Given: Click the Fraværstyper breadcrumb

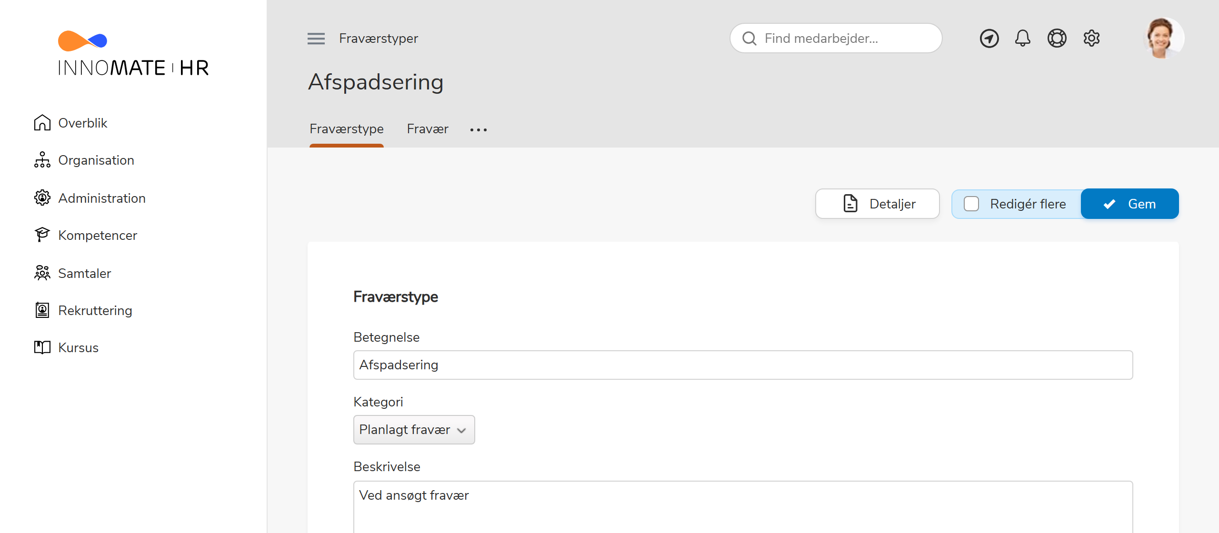Looking at the screenshot, I should pos(379,39).
